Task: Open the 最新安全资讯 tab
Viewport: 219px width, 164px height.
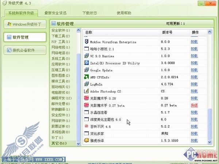Action: [55, 13]
